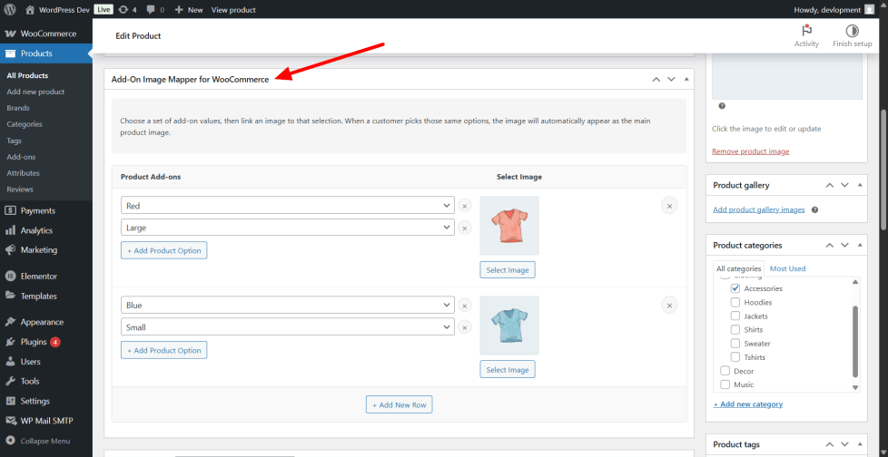
Task: Collapse the Add-On Image Mapper panel
Action: pos(686,79)
